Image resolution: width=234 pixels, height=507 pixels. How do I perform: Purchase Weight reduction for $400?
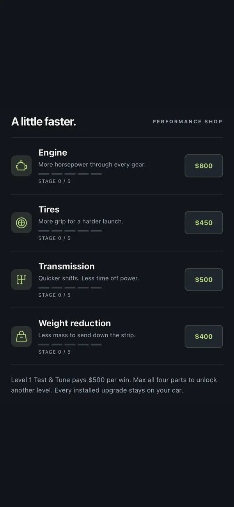click(204, 336)
